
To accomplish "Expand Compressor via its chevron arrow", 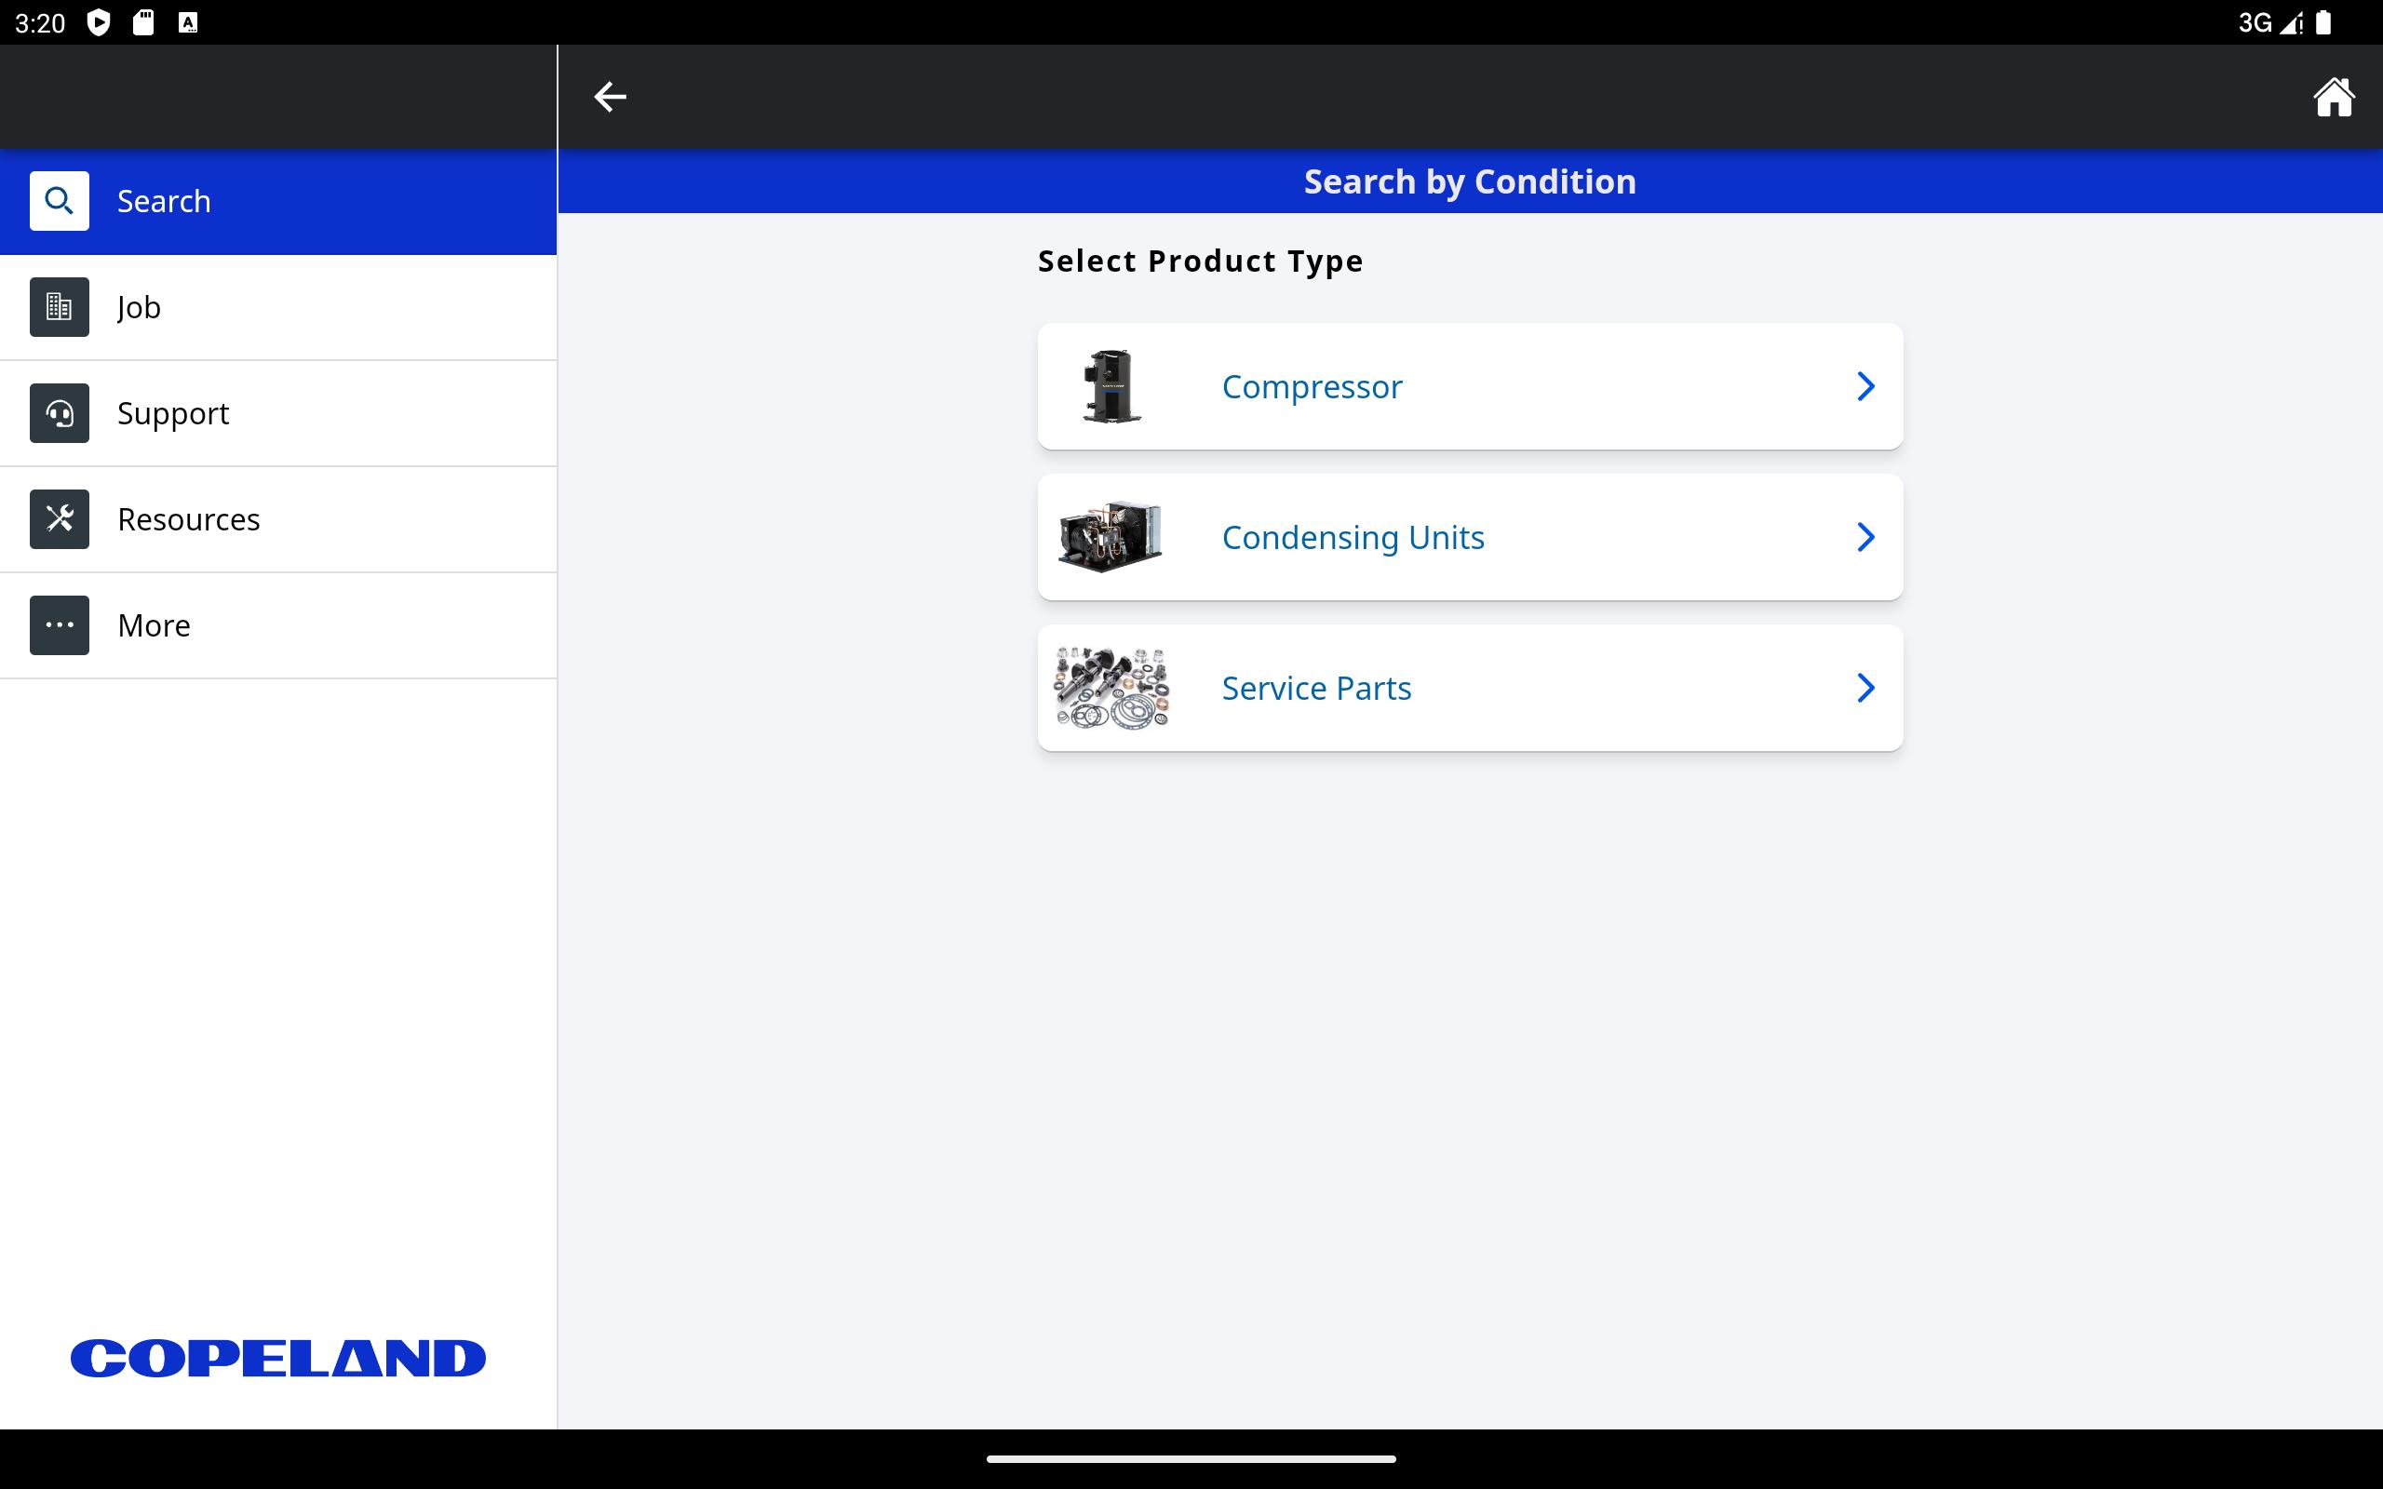I will pos(1865,386).
